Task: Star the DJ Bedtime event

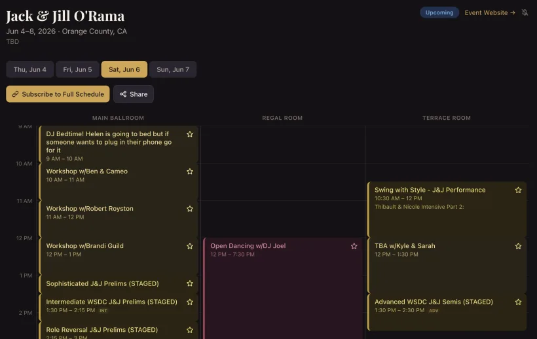Action: (190, 134)
